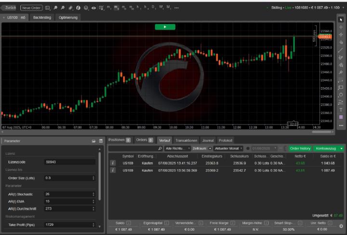
Task: Open the chart type candlestick icon
Action: click(70, 8)
